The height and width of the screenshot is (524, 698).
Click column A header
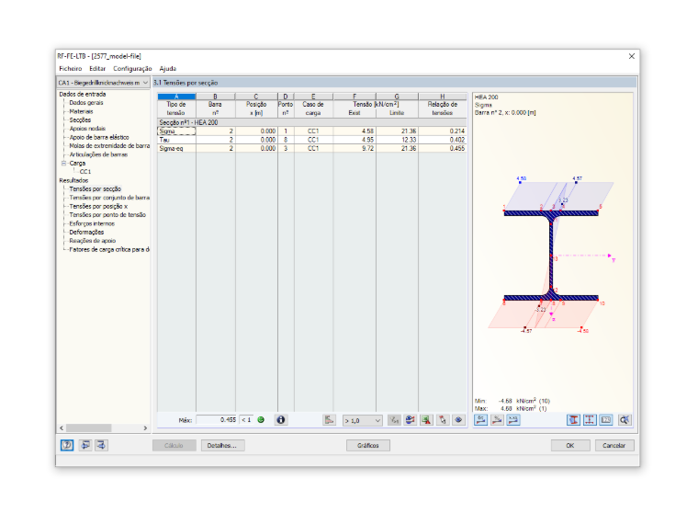point(176,97)
